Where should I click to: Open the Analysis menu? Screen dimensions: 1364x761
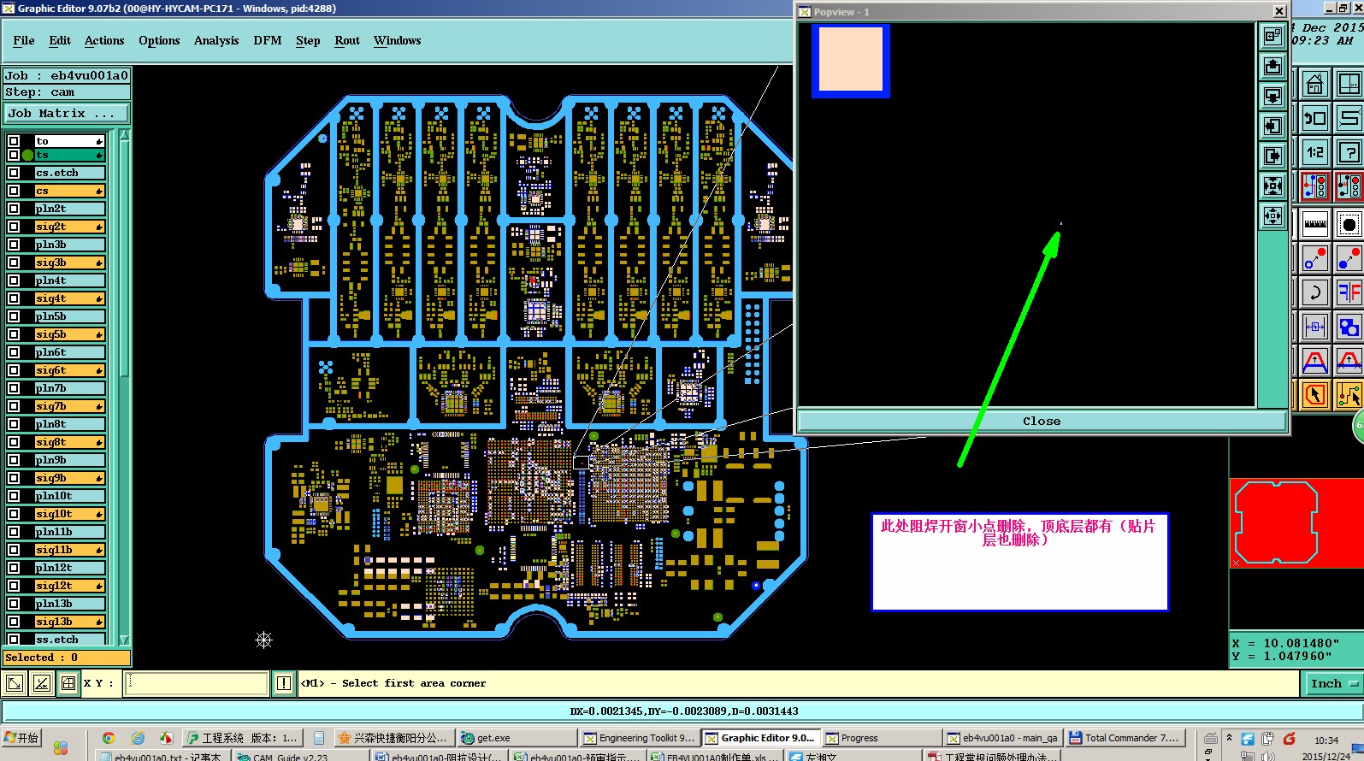tap(216, 40)
